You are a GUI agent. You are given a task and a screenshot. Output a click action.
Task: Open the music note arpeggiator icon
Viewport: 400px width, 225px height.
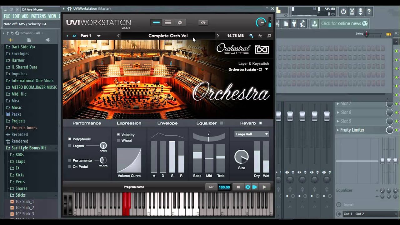click(269, 36)
